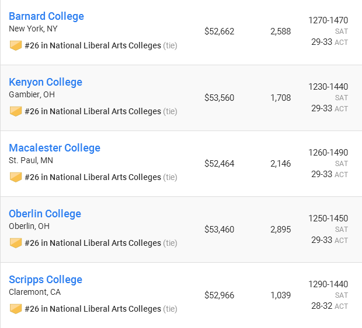The image size is (362, 328).
Task: Click Barnard College's gold ranking badge icon
Action: 16,45
